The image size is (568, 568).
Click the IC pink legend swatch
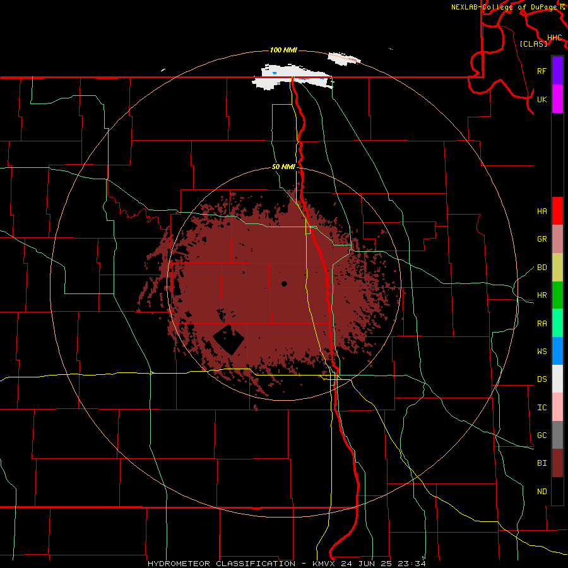[x=557, y=407]
